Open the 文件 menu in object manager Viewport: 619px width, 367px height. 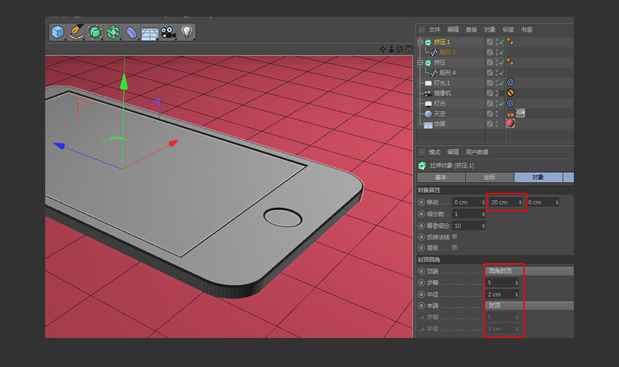tap(435, 30)
